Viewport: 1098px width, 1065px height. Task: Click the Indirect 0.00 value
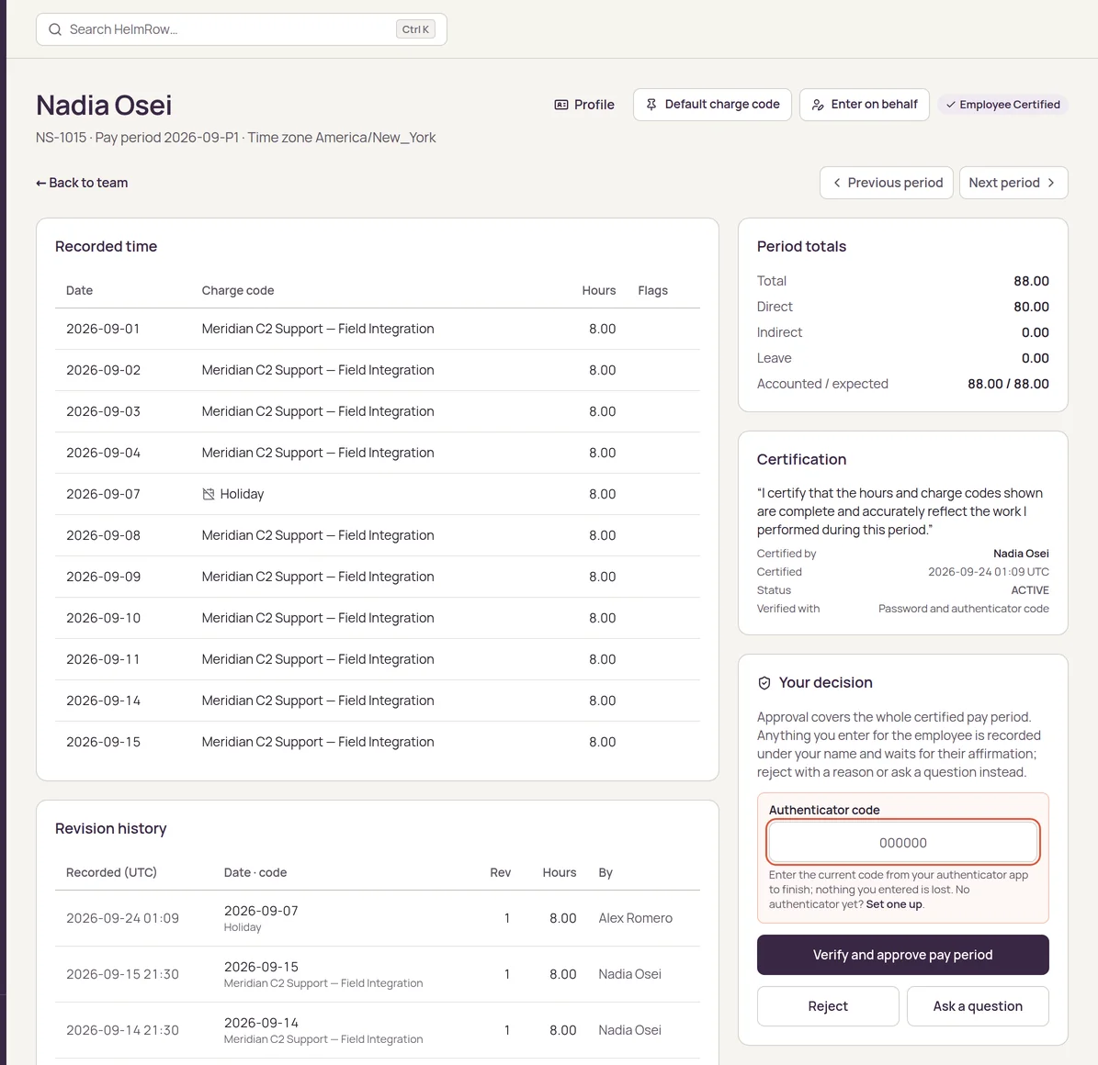point(1035,332)
